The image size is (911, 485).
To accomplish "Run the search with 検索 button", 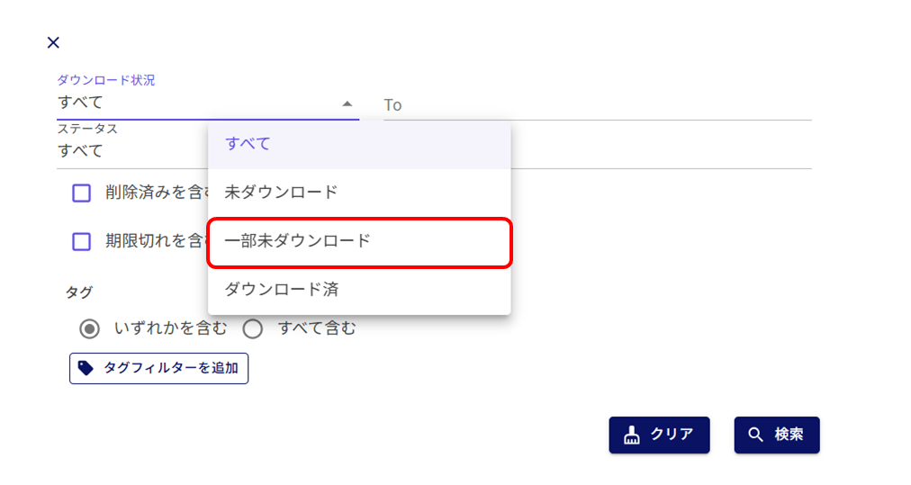I will click(x=777, y=435).
